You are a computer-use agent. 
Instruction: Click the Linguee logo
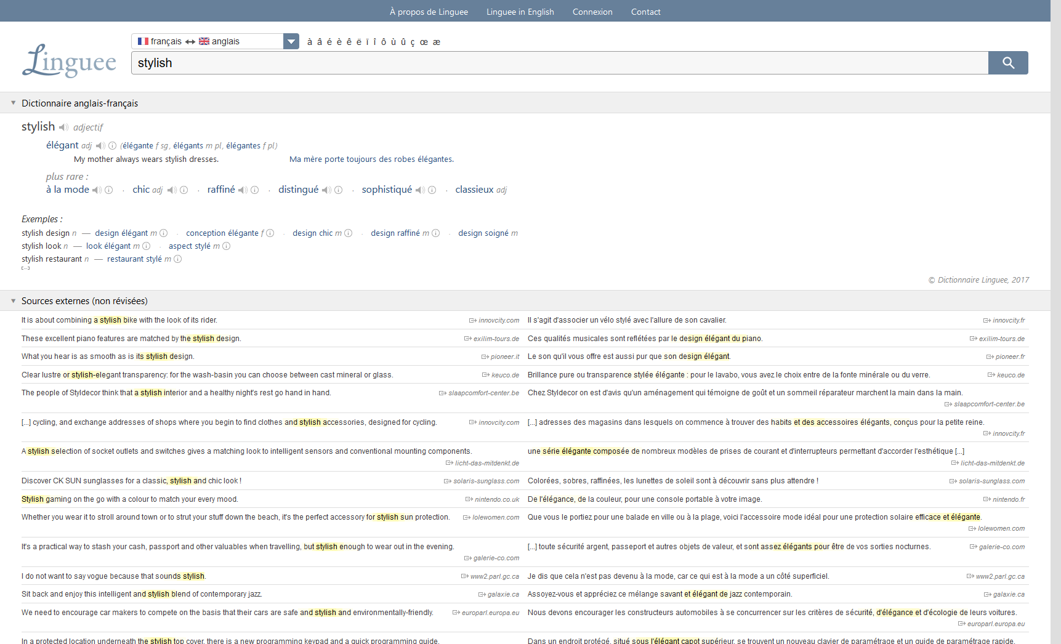click(x=69, y=61)
